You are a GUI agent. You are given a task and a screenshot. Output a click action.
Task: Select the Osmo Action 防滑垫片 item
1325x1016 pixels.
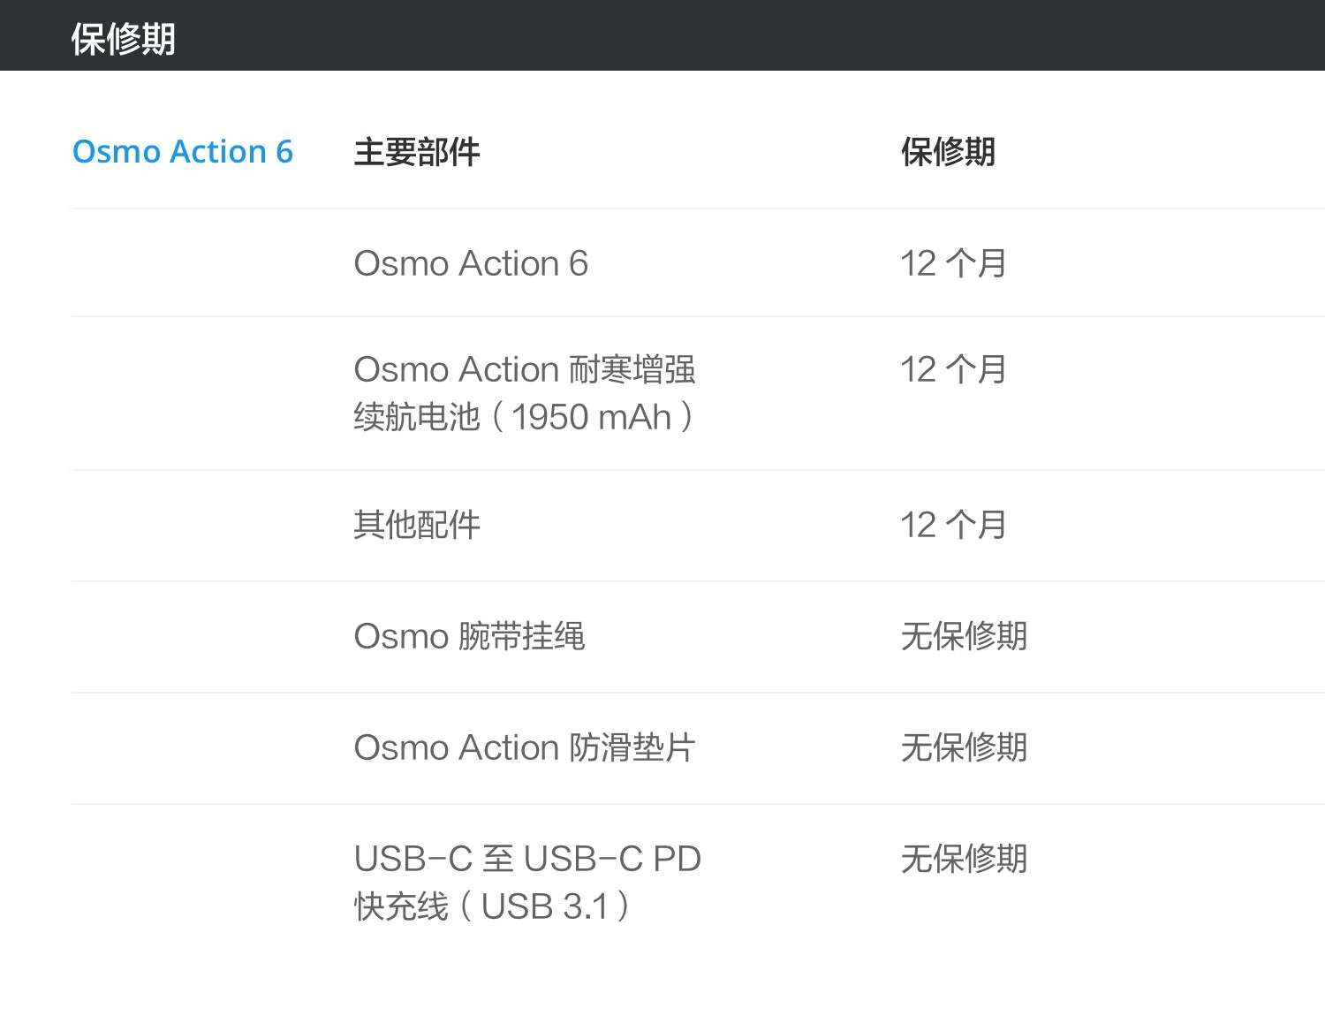524,747
